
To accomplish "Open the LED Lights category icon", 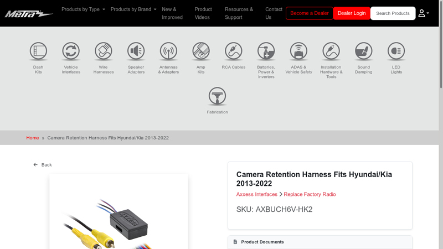I will click(x=396, y=51).
